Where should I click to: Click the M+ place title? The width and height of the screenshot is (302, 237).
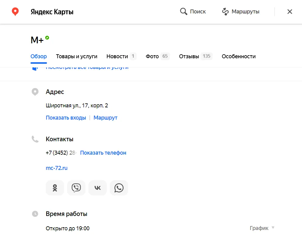tap(37, 40)
